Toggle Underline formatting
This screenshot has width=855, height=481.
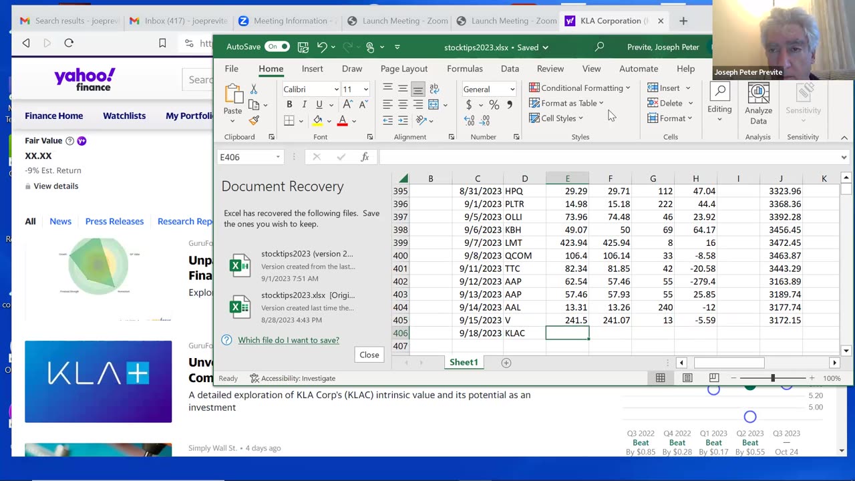(319, 105)
